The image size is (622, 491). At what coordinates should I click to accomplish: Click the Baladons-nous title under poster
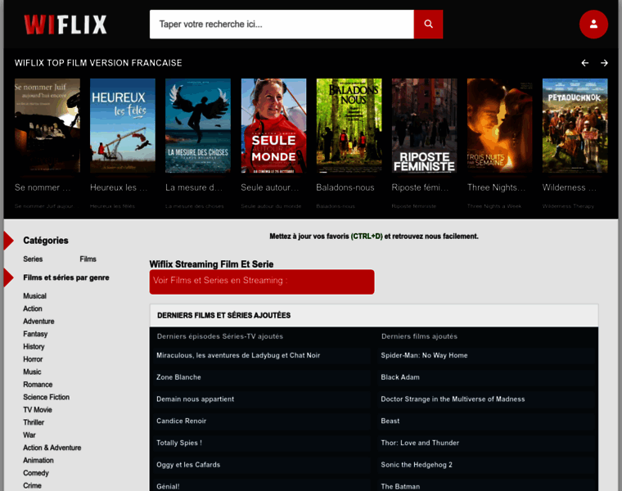(x=345, y=187)
